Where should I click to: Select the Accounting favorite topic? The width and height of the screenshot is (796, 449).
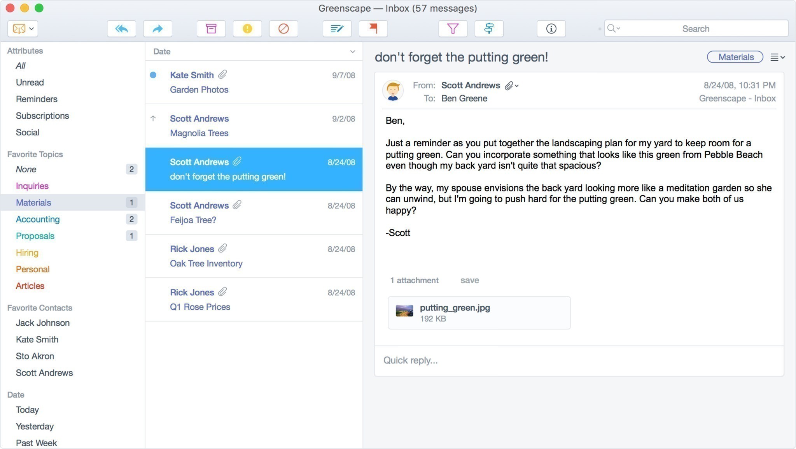tap(37, 219)
